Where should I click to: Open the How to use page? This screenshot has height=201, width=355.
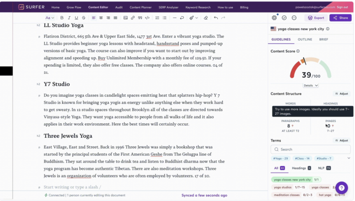click(225, 7)
